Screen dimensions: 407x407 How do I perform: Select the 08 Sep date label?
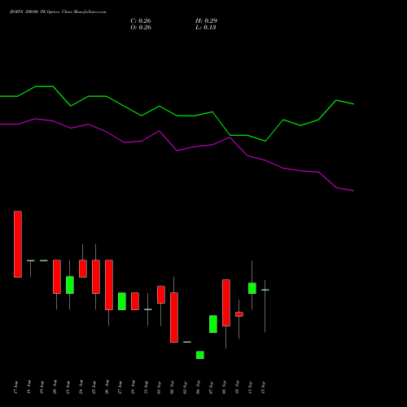click(224, 387)
